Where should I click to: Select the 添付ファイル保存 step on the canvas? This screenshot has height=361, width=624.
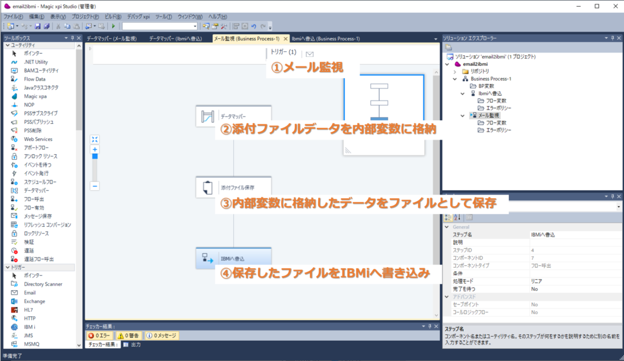coord(233,187)
